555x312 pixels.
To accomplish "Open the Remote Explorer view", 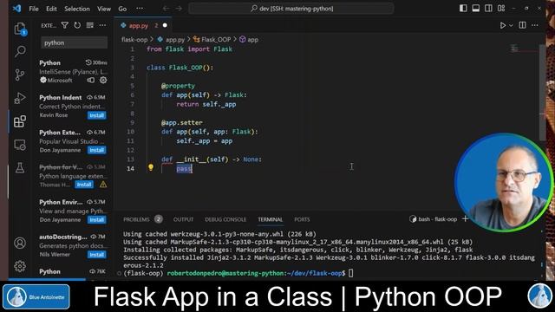I will tap(20, 145).
